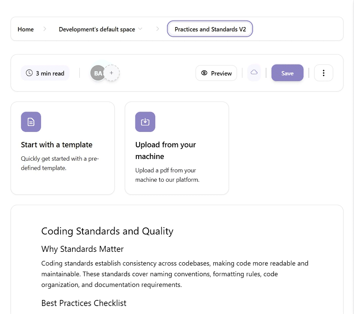Click the Practices and Standards V2 title field
The height and width of the screenshot is (314, 354).
click(x=210, y=29)
